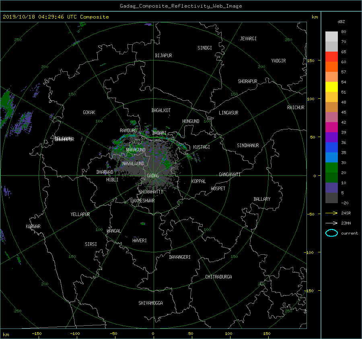Click the dBZ legend heading
This screenshot has height=339, width=362.
[x=341, y=21]
